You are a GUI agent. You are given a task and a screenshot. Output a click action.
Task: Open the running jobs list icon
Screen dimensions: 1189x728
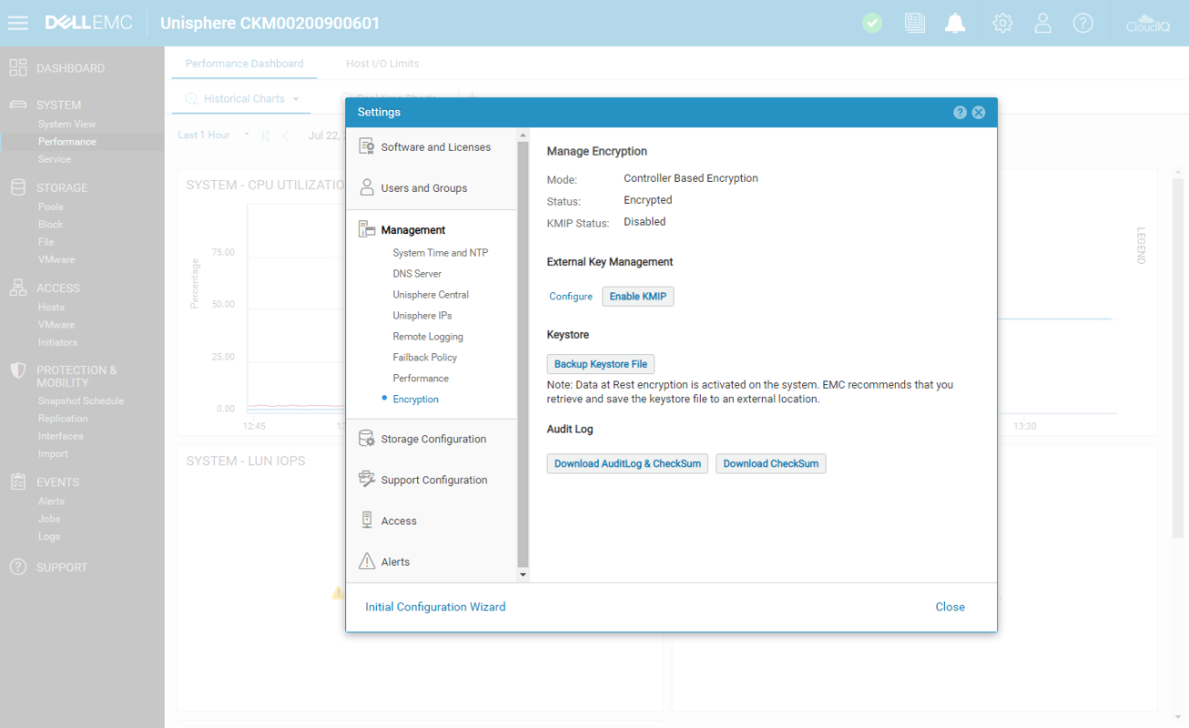pyautogui.click(x=914, y=24)
